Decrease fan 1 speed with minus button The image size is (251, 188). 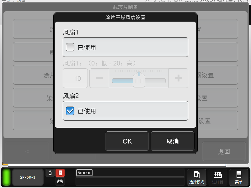coord(99,78)
